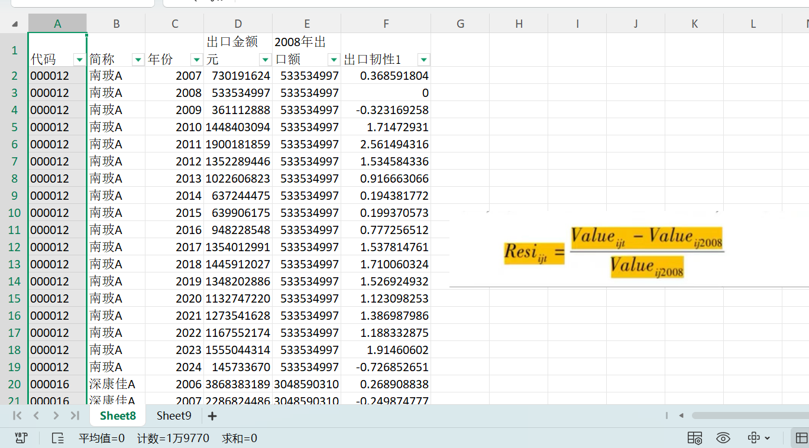
Task: Select cell 深康佳A in row 20
Action: click(x=116, y=384)
